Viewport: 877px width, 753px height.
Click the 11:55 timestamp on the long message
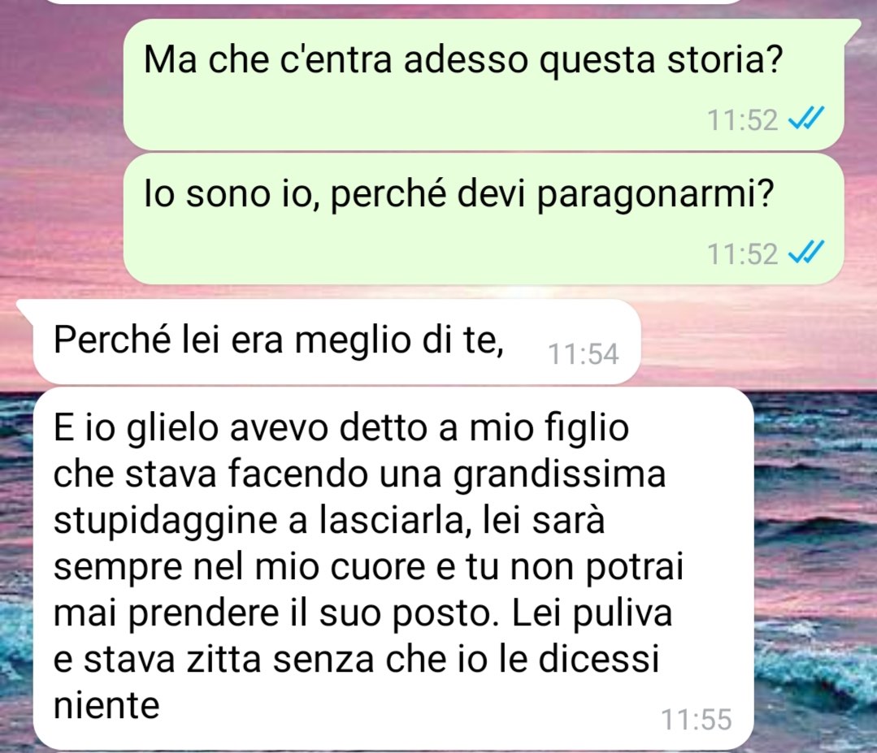697,720
